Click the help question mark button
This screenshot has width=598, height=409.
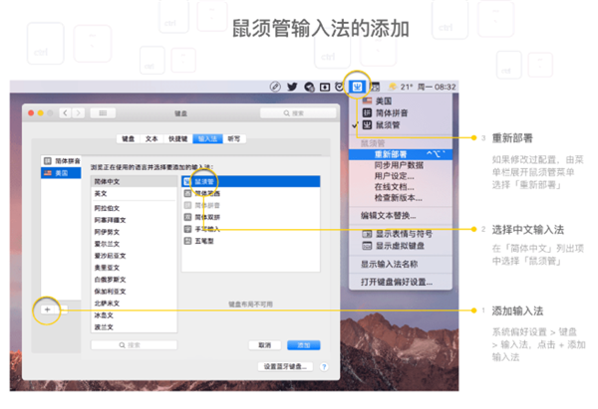[x=322, y=366]
